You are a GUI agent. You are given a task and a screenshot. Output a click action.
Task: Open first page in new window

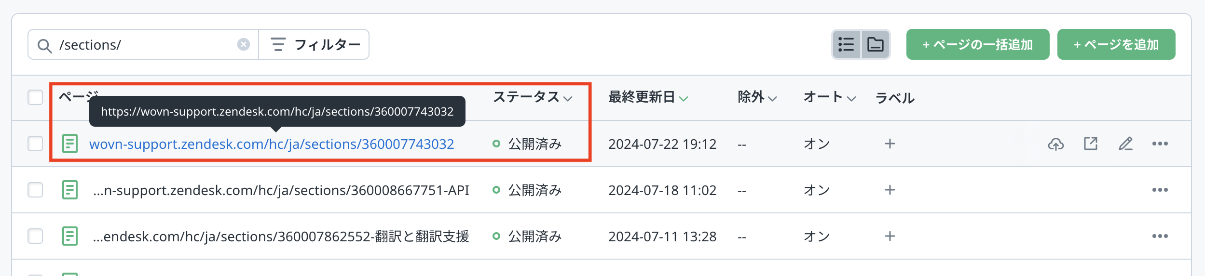point(1091,144)
